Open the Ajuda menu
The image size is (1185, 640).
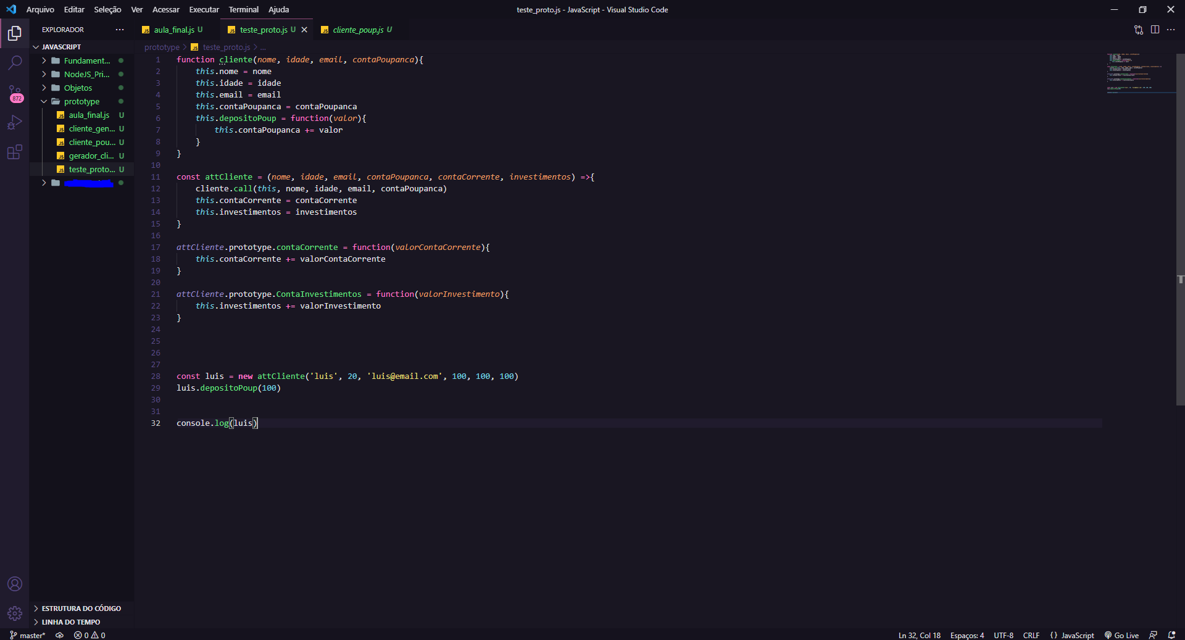(x=278, y=9)
